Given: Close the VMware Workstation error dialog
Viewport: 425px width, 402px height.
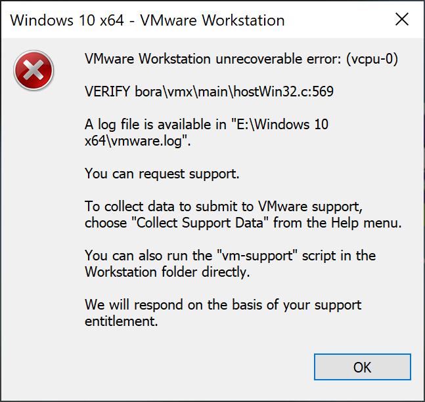Looking at the screenshot, I should pos(402,19).
